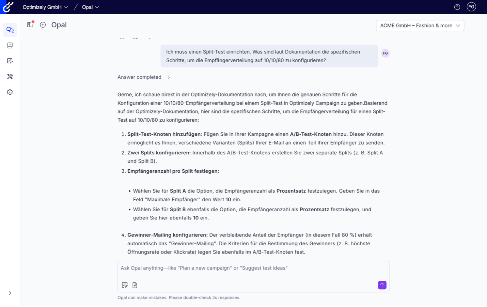
Task: Open the instructions sidebar icon
Action: 10,61
